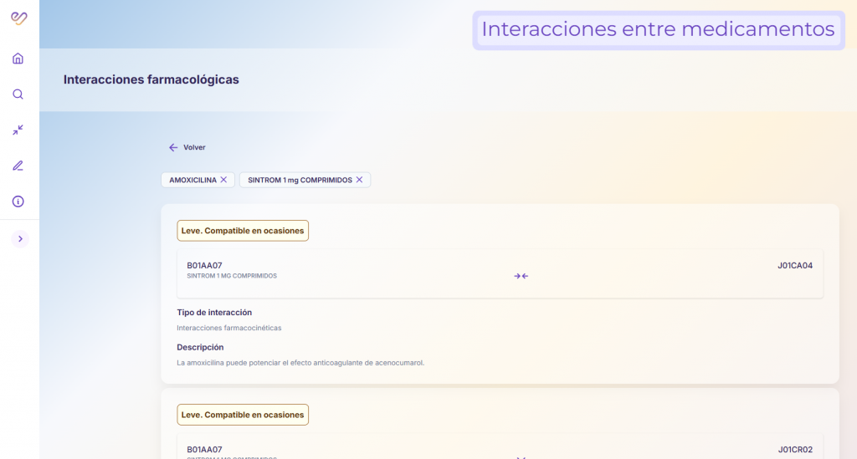
Task: Click the Descripción heading
Action: pos(200,347)
